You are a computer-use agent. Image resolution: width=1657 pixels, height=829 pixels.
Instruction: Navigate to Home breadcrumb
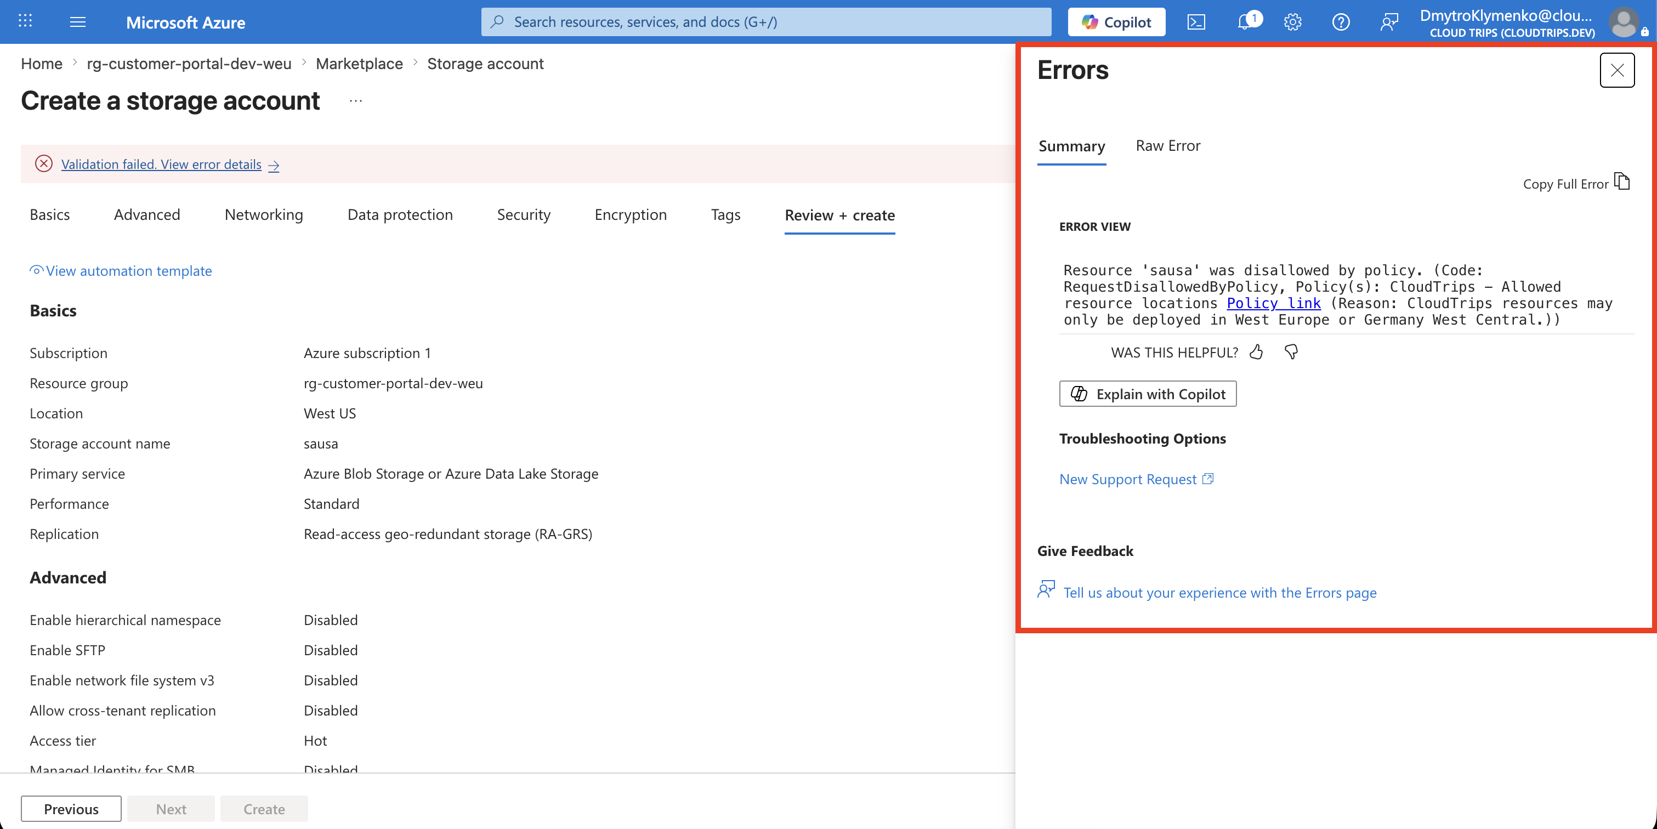point(42,64)
